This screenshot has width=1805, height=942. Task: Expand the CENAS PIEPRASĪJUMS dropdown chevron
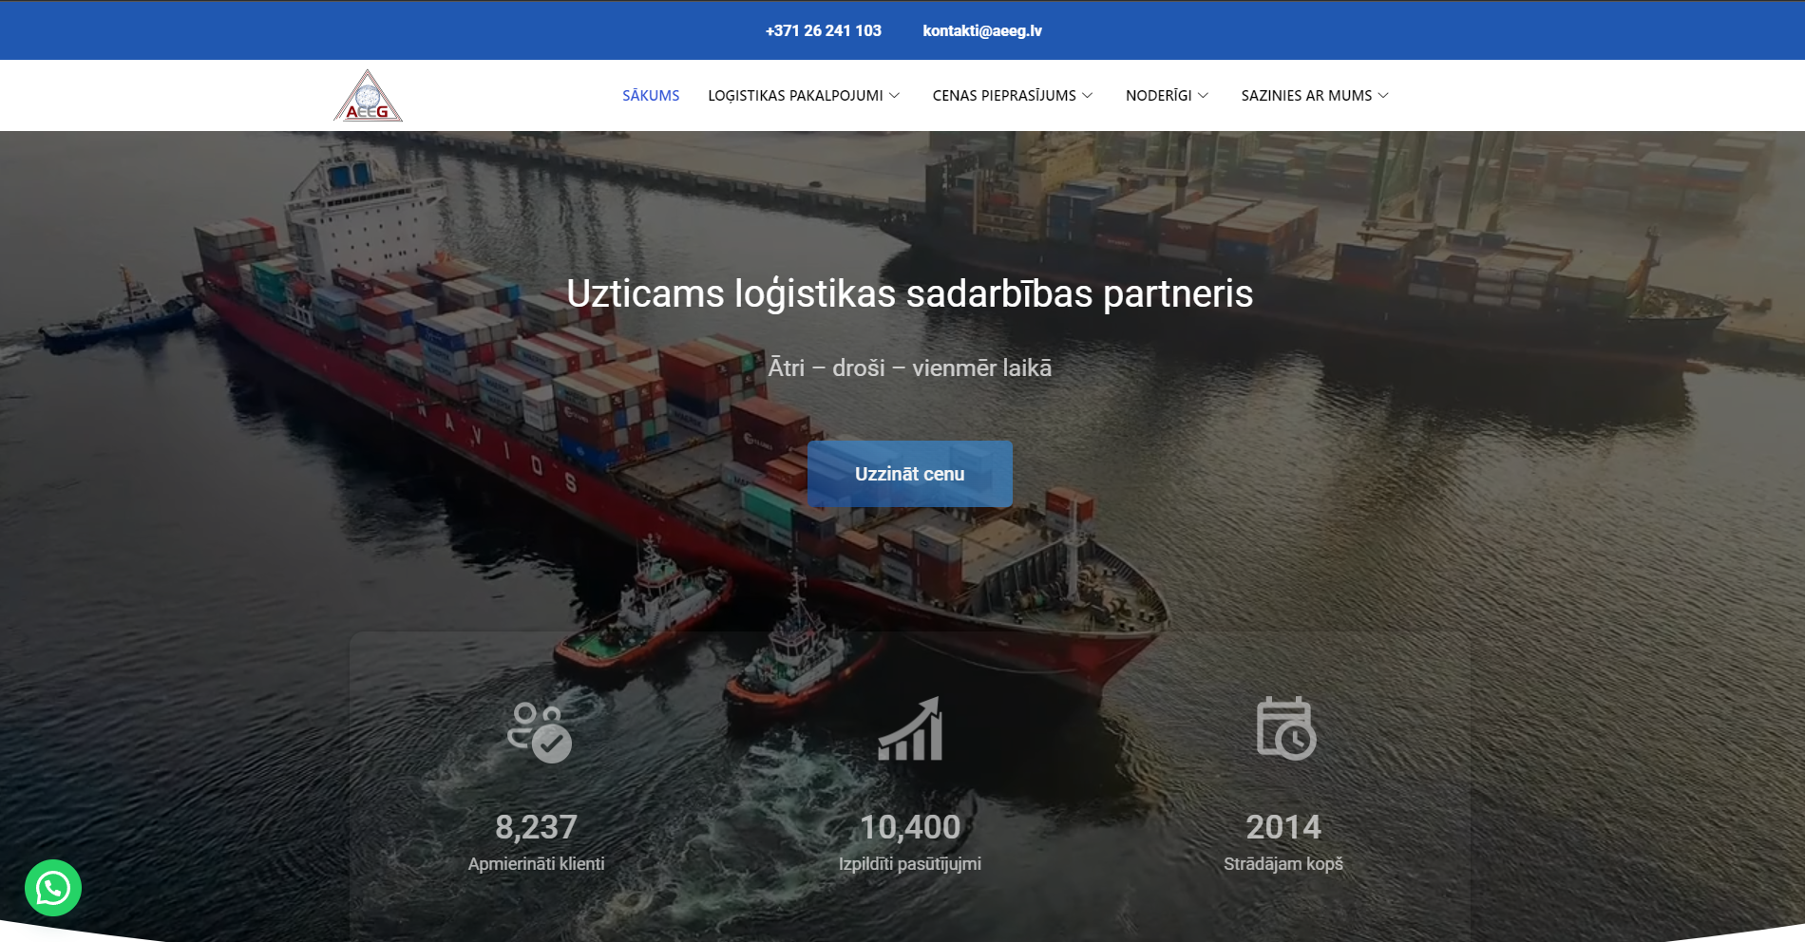click(x=1088, y=96)
